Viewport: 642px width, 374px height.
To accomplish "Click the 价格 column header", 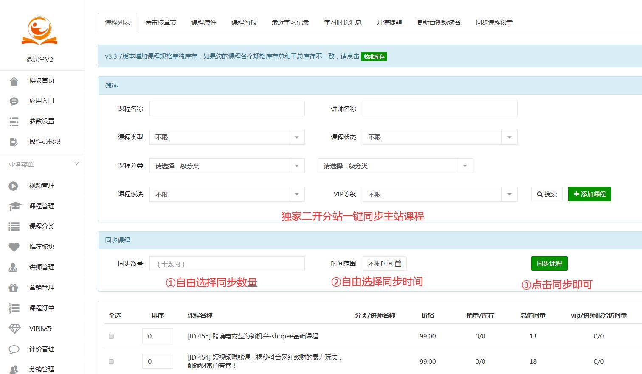I will point(428,315).
